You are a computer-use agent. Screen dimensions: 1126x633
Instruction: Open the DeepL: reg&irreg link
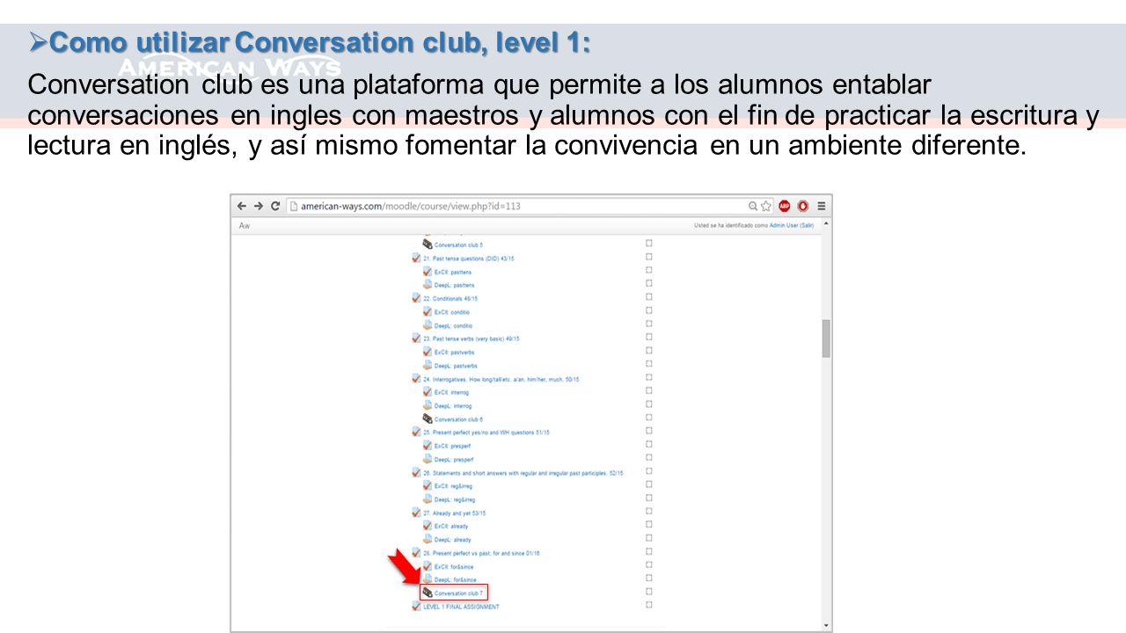click(x=455, y=499)
